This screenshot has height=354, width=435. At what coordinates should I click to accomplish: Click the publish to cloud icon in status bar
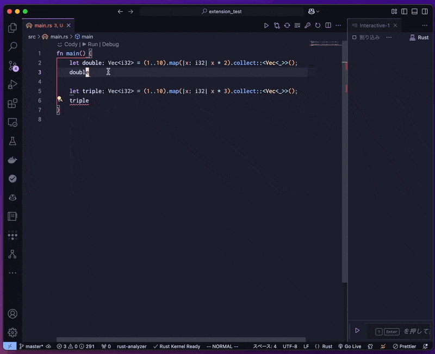point(48,346)
